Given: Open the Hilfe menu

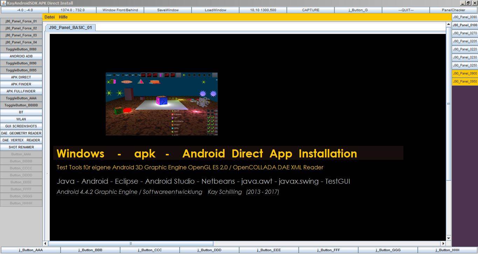Looking at the screenshot, I should (63, 17).
